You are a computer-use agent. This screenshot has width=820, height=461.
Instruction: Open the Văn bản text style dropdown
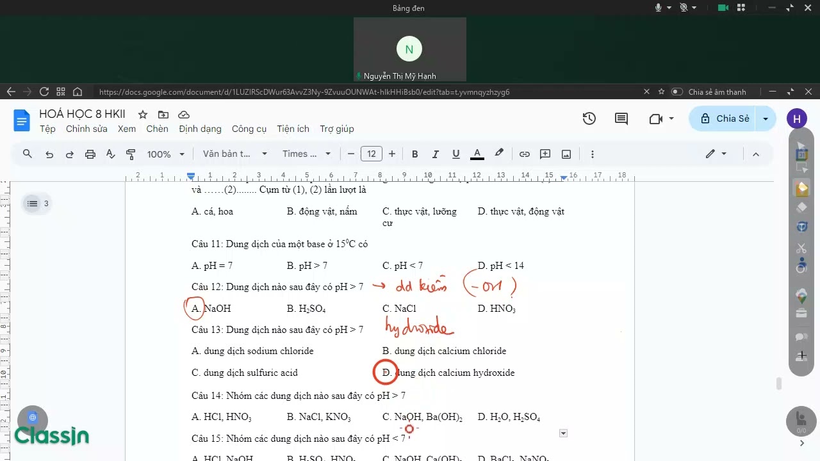coord(235,154)
